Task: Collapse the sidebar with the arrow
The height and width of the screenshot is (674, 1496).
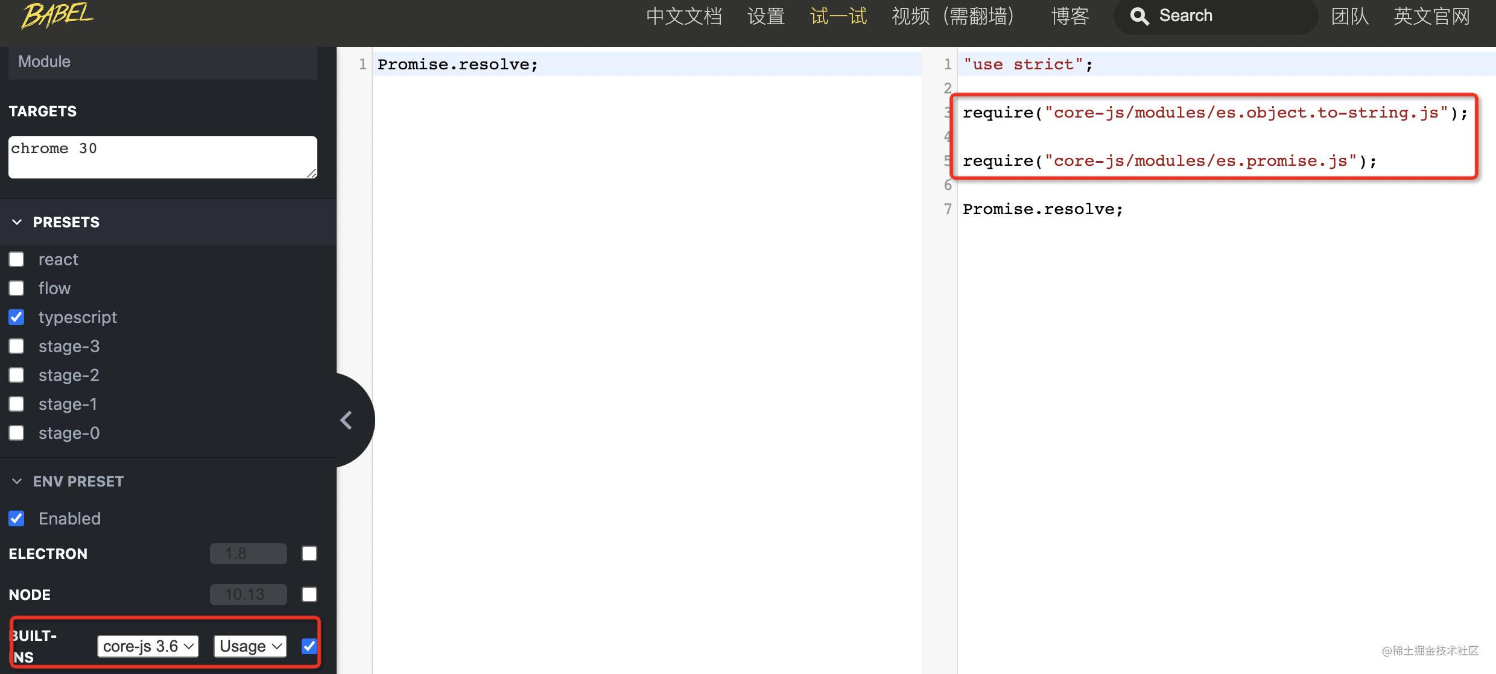Action: [x=347, y=420]
